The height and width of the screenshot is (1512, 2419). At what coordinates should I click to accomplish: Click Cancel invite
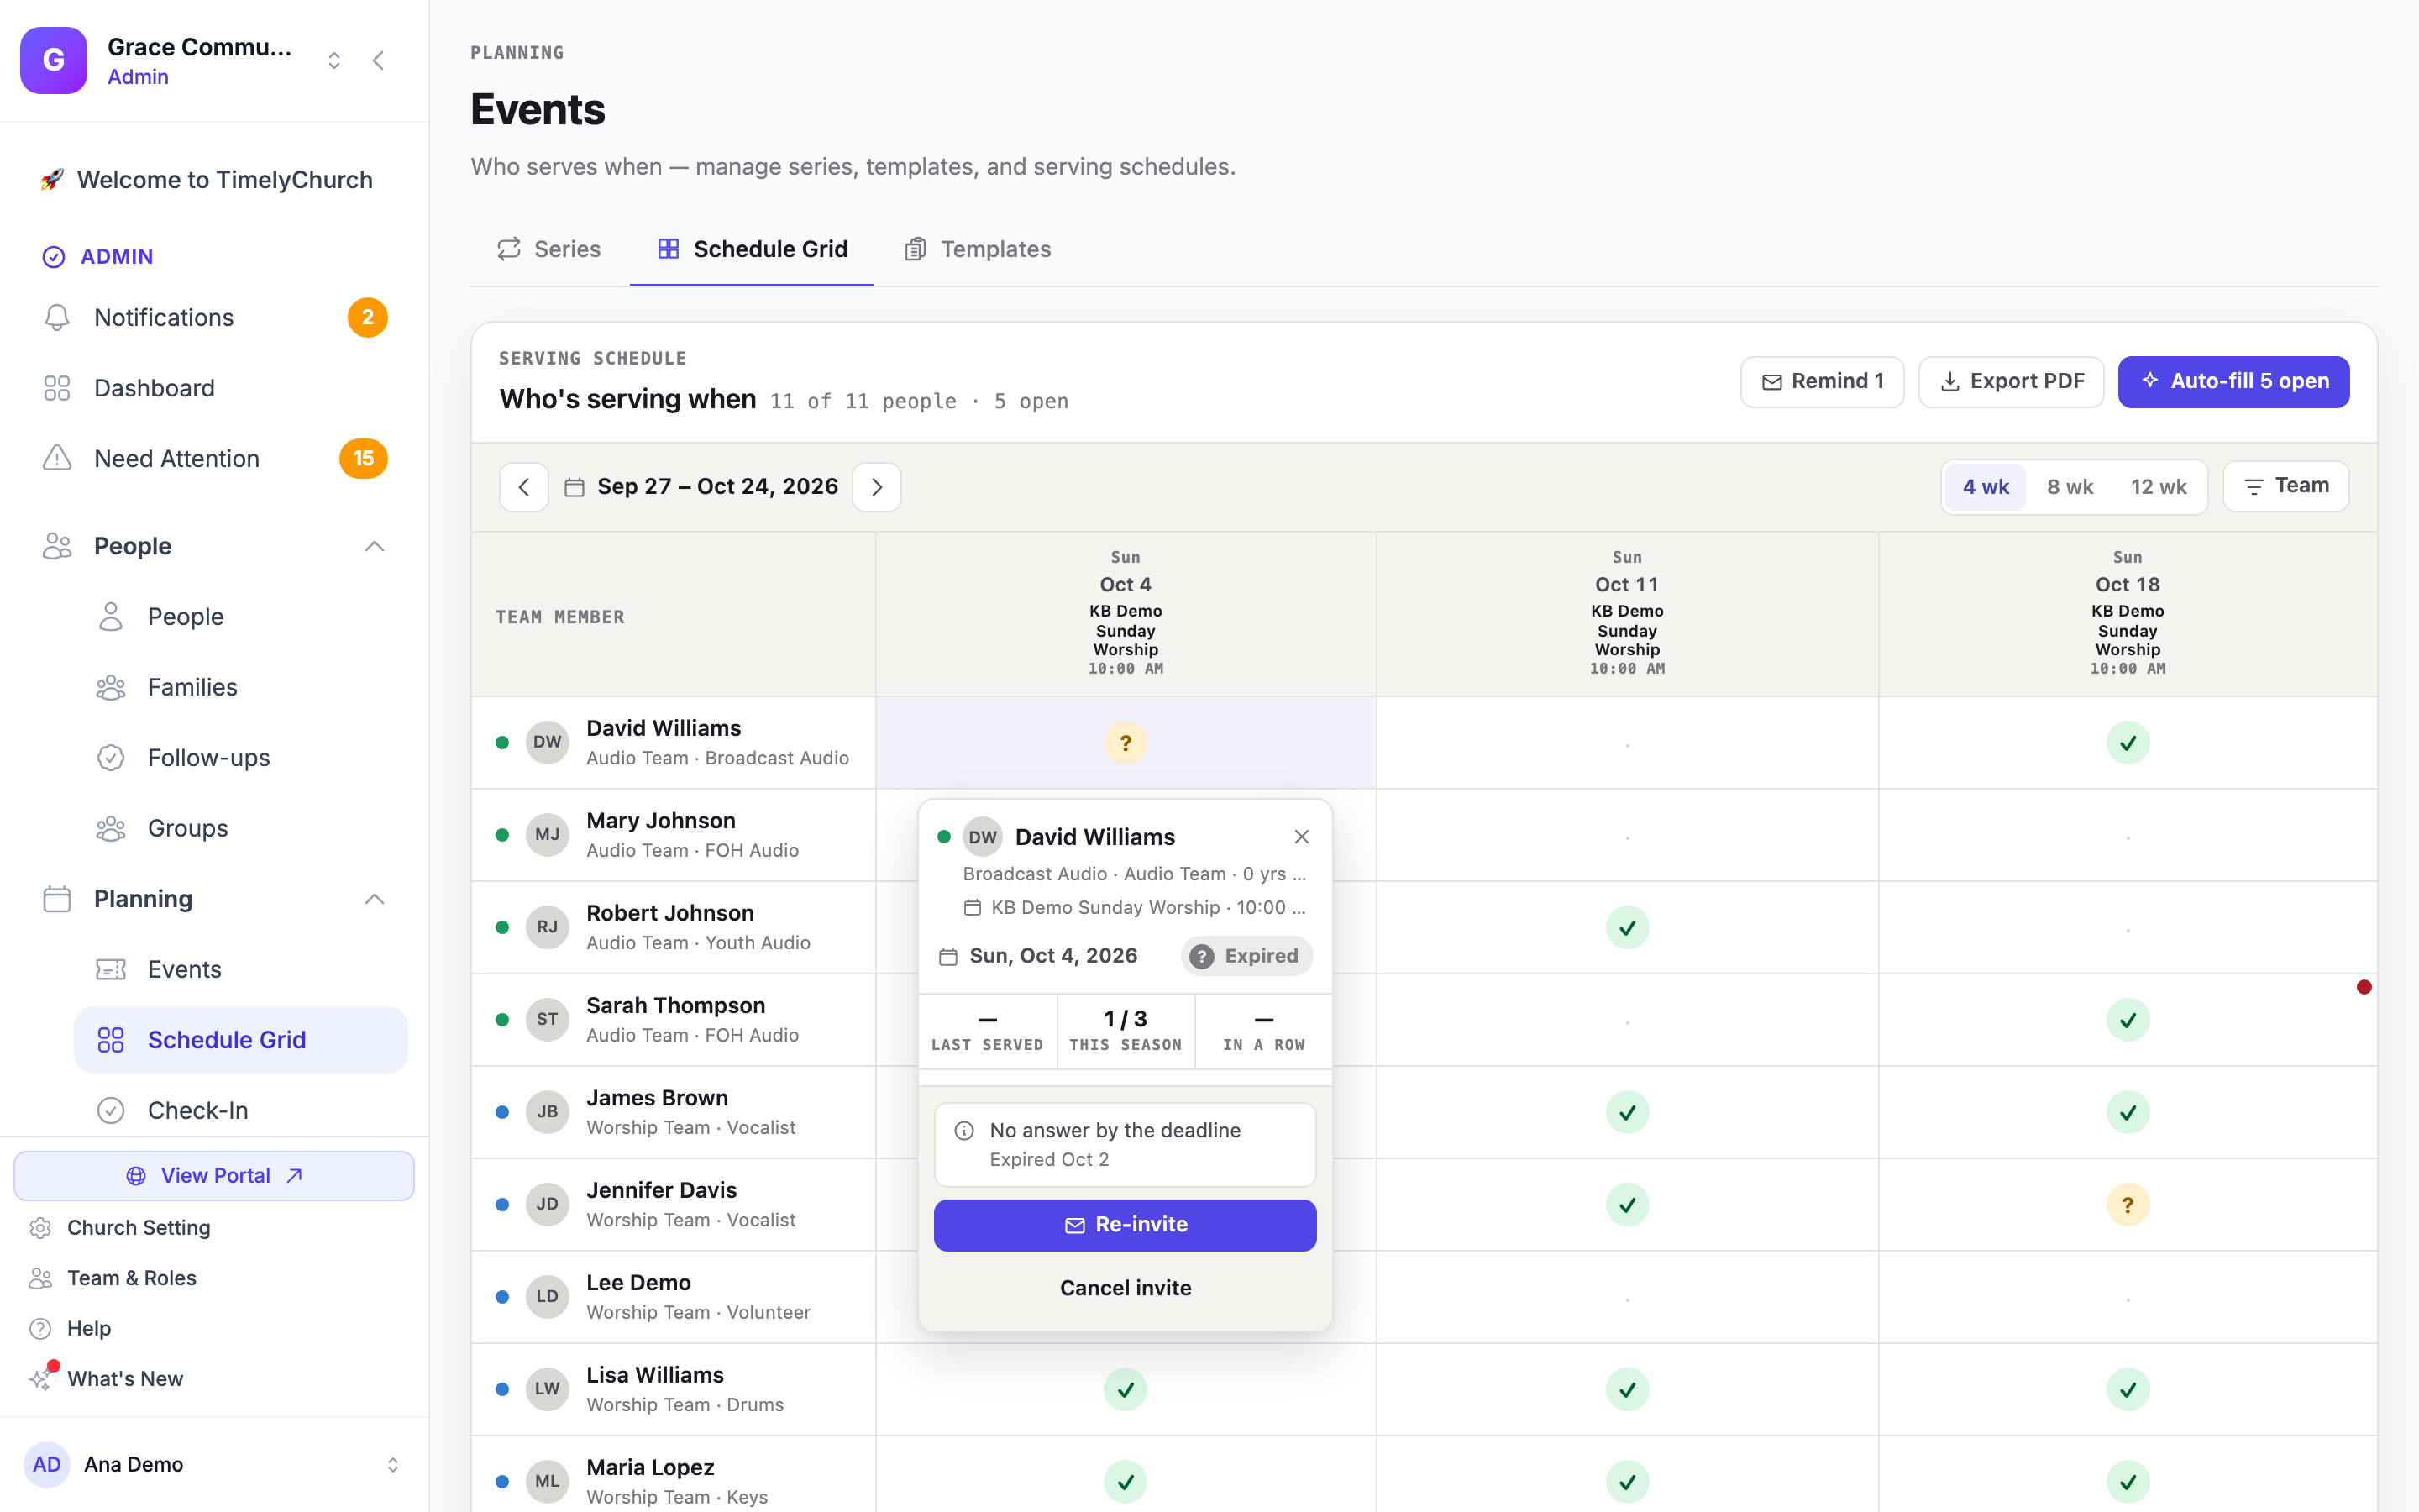pyautogui.click(x=1126, y=1288)
